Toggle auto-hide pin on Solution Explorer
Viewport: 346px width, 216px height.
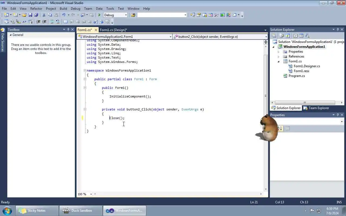point(338,29)
